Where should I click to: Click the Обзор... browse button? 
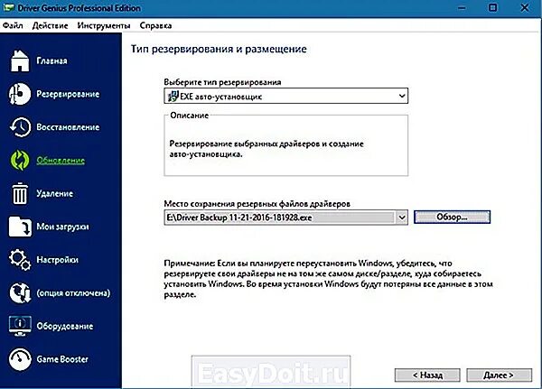[x=452, y=217]
